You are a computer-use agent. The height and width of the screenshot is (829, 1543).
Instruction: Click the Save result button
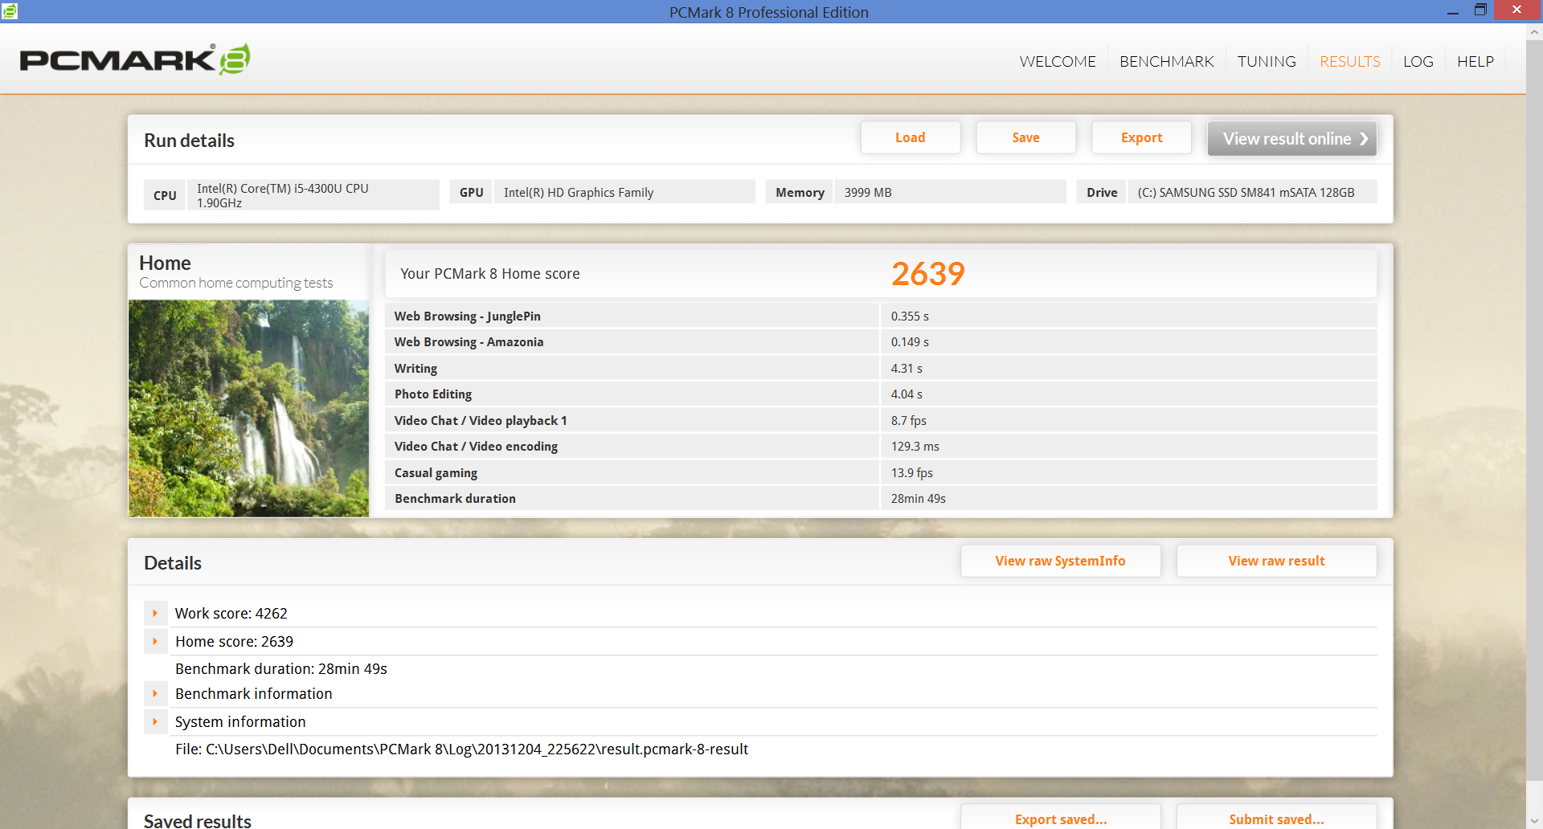[x=1025, y=137]
